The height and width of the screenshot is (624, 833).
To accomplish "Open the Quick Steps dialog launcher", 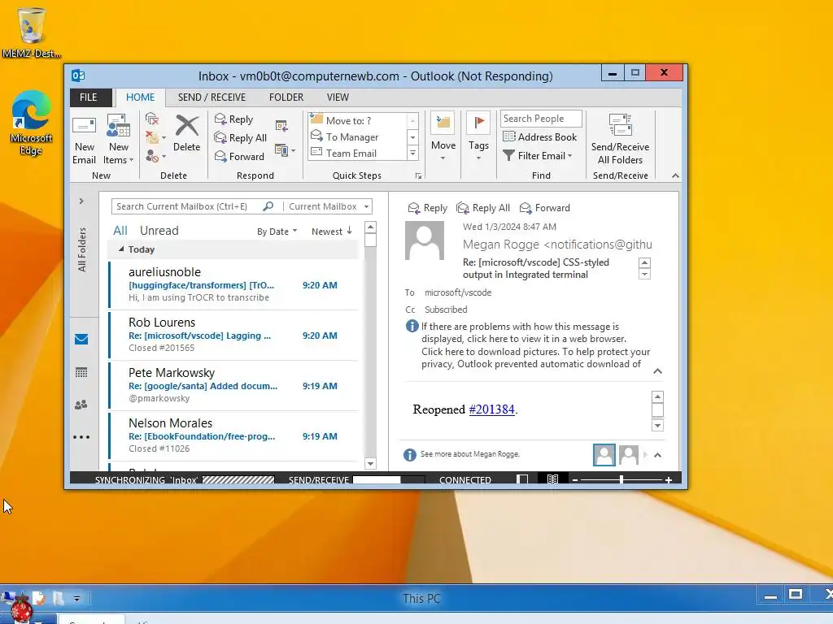I will pos(419,175).
